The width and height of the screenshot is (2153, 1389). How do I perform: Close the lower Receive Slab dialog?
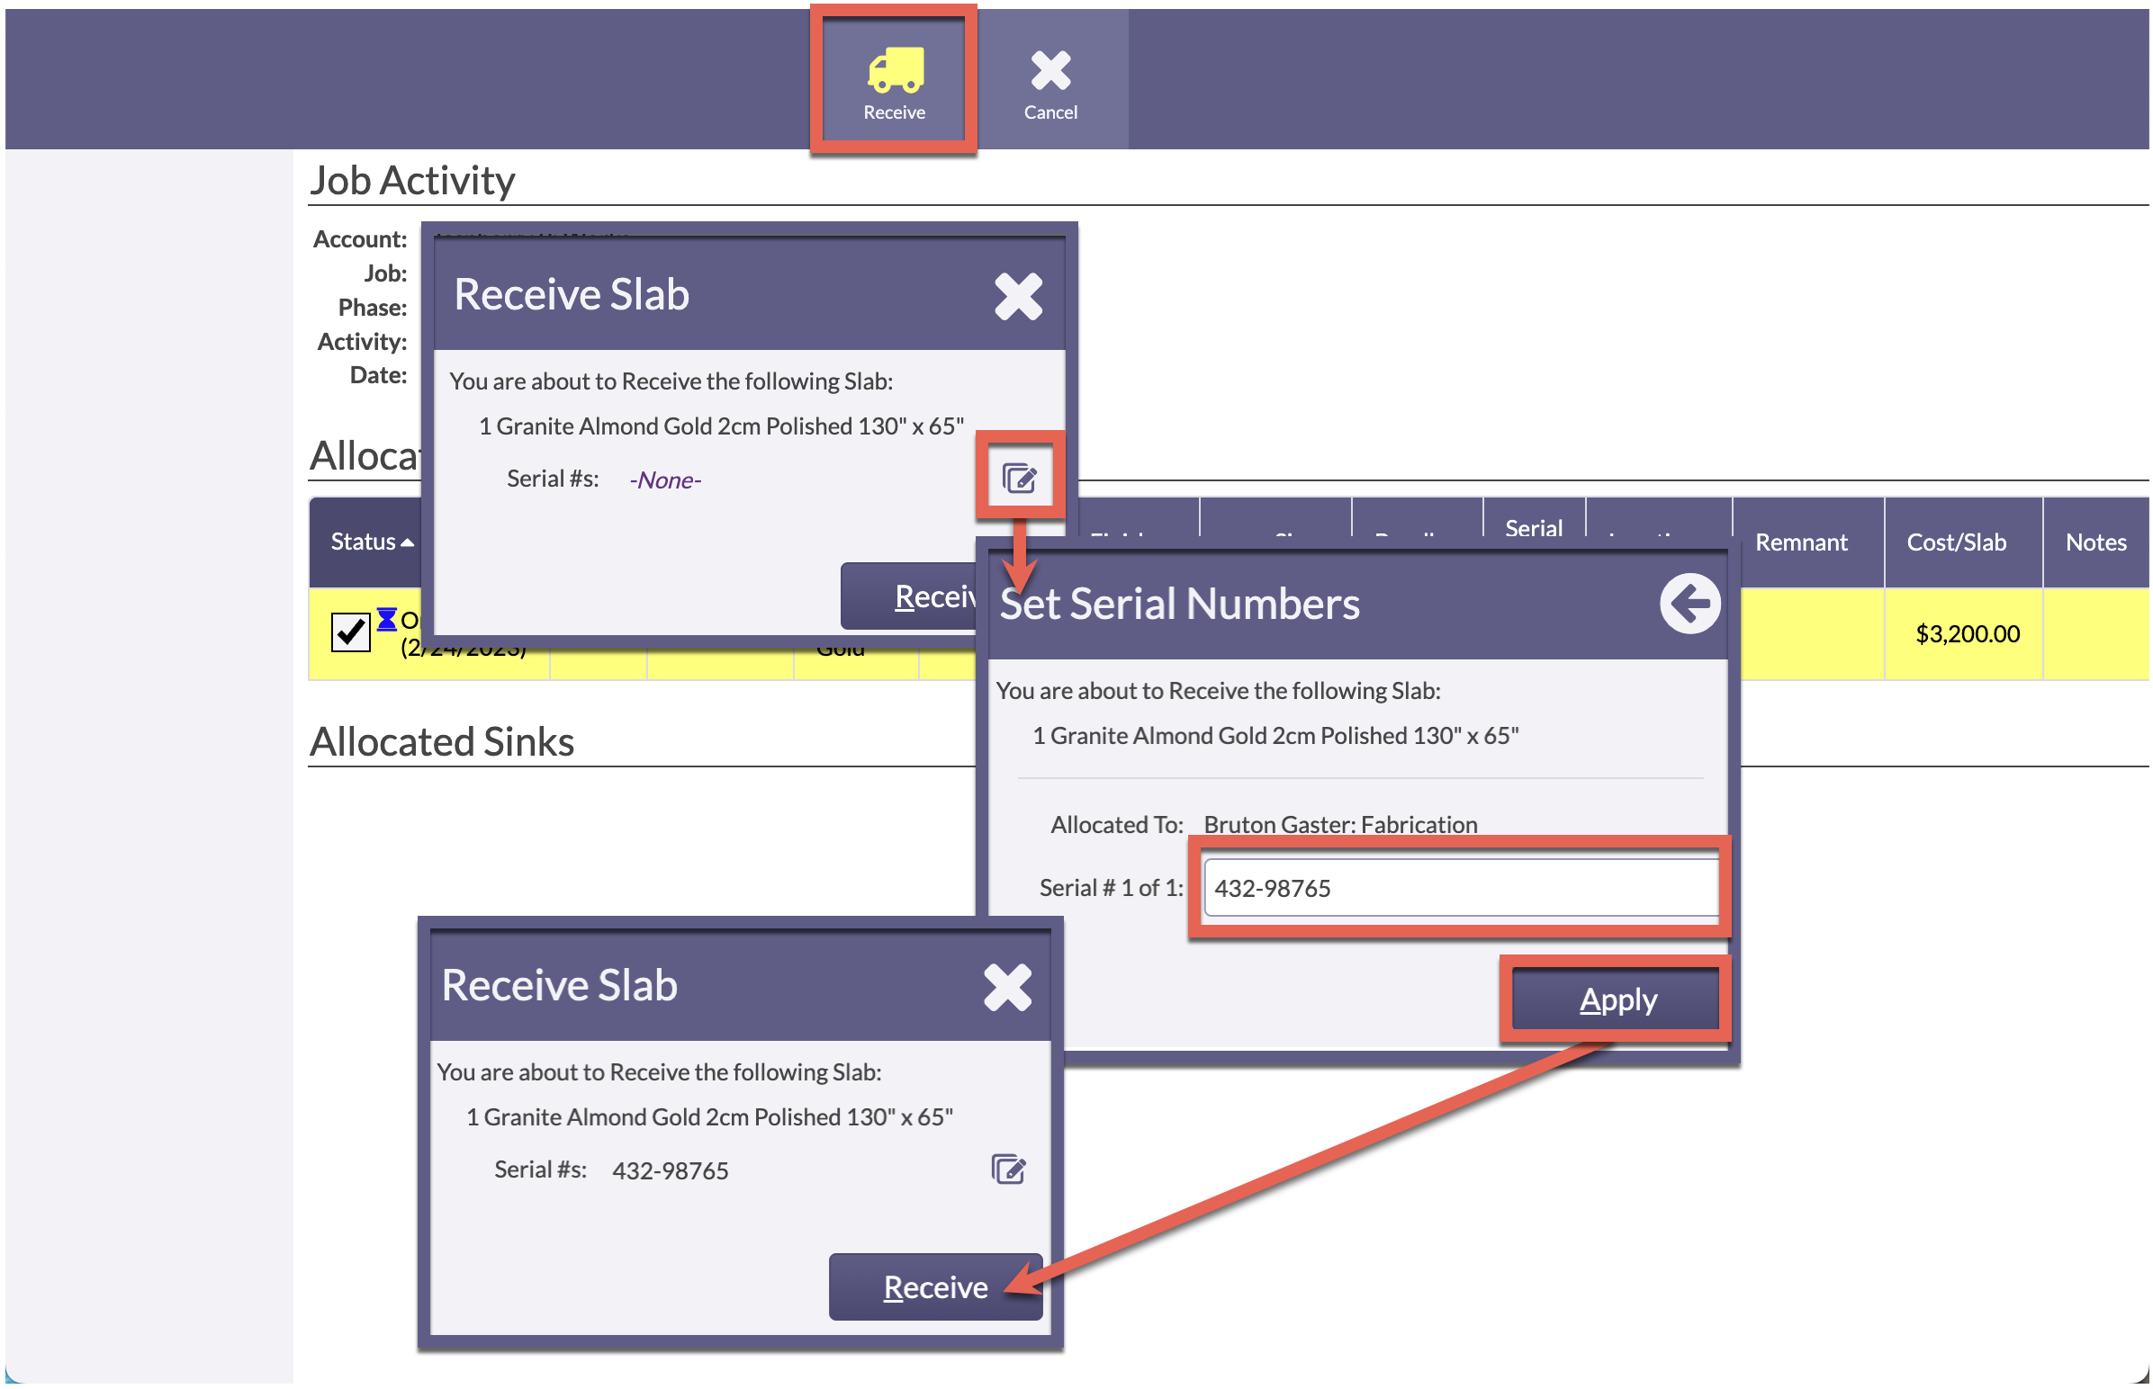[x=1007, y=988]
